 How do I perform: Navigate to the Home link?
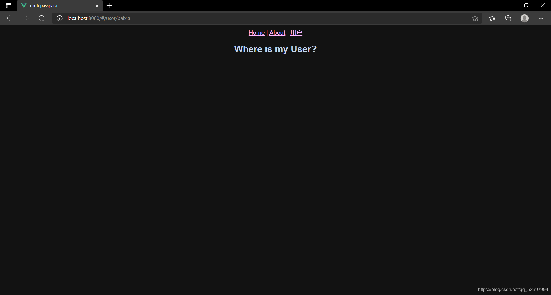[257, 33]
